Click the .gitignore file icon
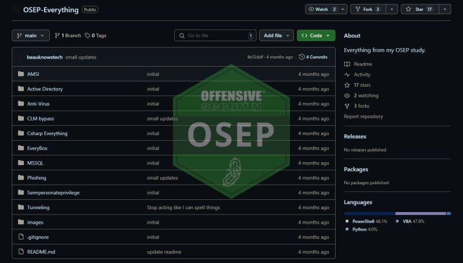Screen dimensions: 463x263 (21, 237)
